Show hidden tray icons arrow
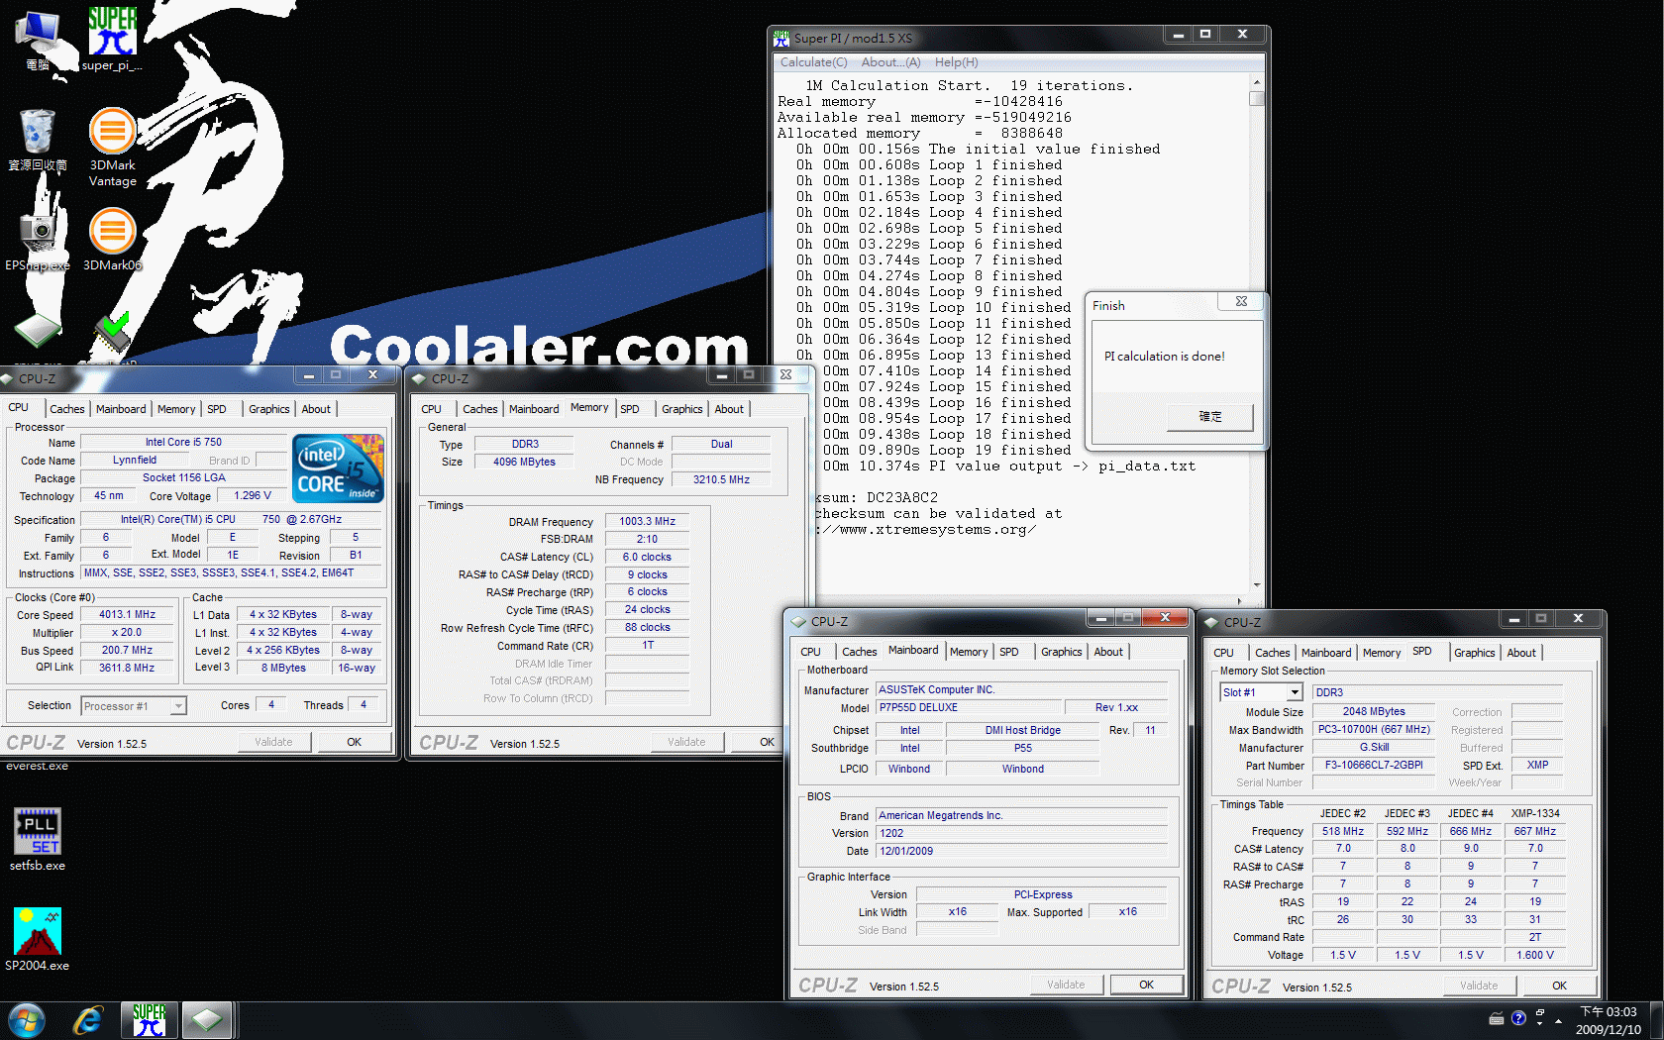 1558,1020
